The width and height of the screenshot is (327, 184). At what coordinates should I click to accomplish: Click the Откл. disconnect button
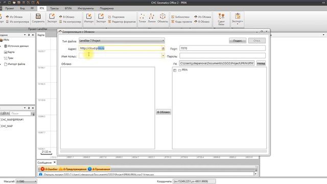(x=256, y=40)
